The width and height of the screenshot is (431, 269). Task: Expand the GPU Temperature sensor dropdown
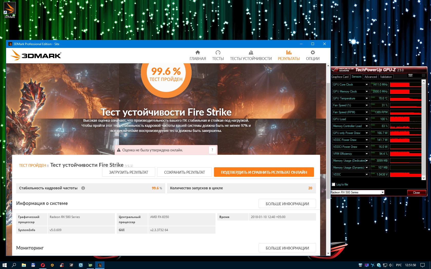[367, 98]
